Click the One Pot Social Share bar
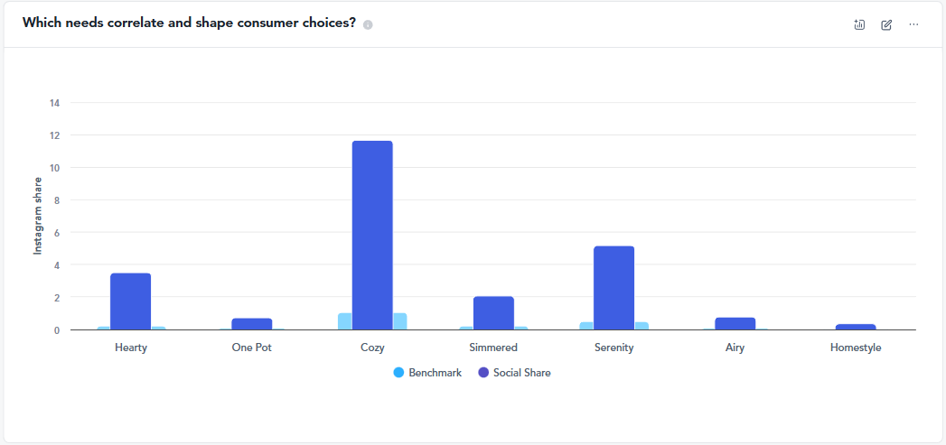The width and height of the screenshot is (946, 445). pos(251,324)
